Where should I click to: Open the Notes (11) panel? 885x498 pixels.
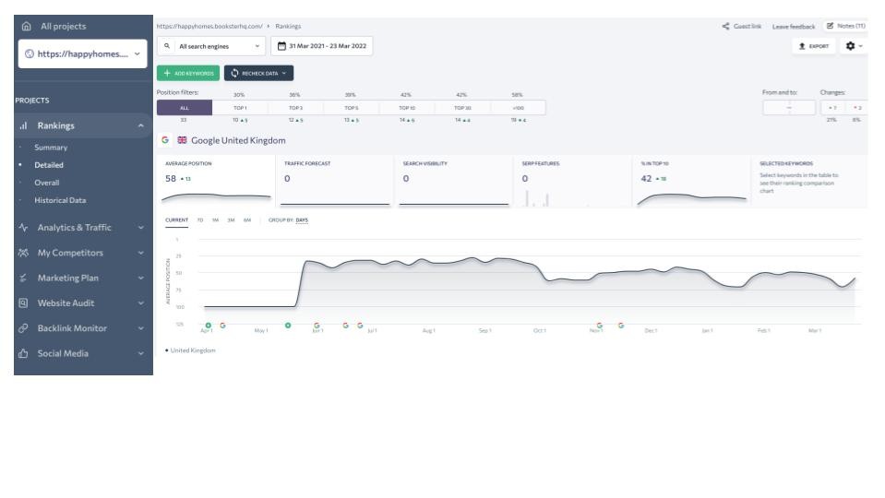[844, 26]
